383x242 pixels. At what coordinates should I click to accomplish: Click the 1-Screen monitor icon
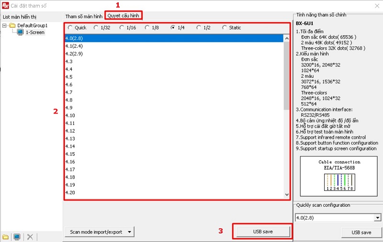[20, 32]
